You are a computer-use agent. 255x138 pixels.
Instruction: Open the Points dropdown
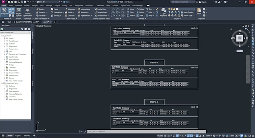click(x=41, y=9)
